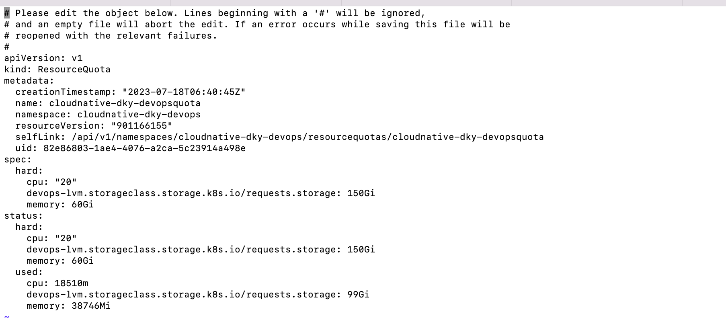Click used memory 38746Mi value
The image size is (726, 324).
coord(91,306)
